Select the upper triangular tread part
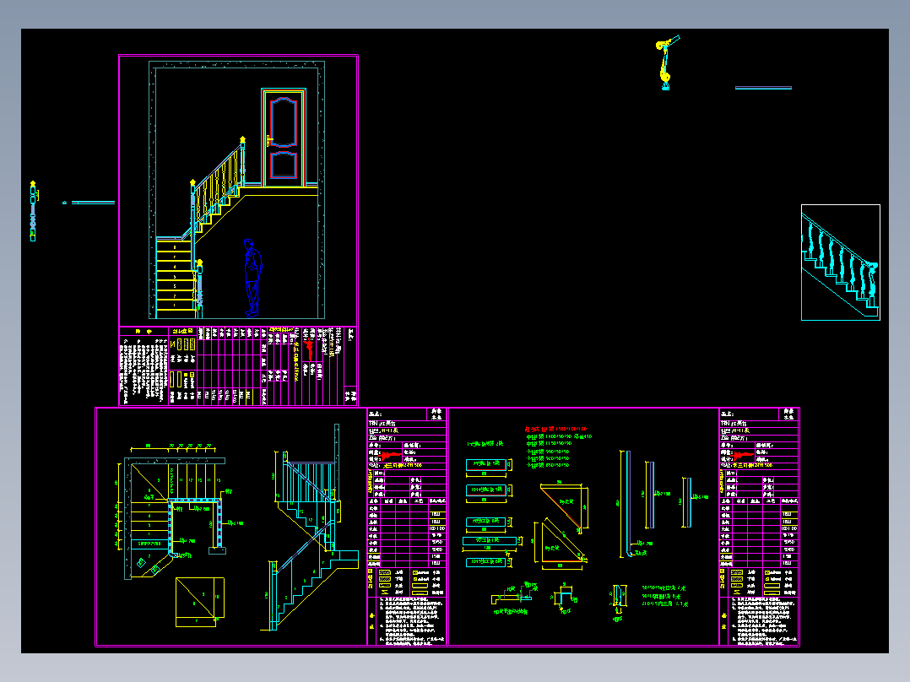This screenshot has width=910, height=682. (564, 506)
